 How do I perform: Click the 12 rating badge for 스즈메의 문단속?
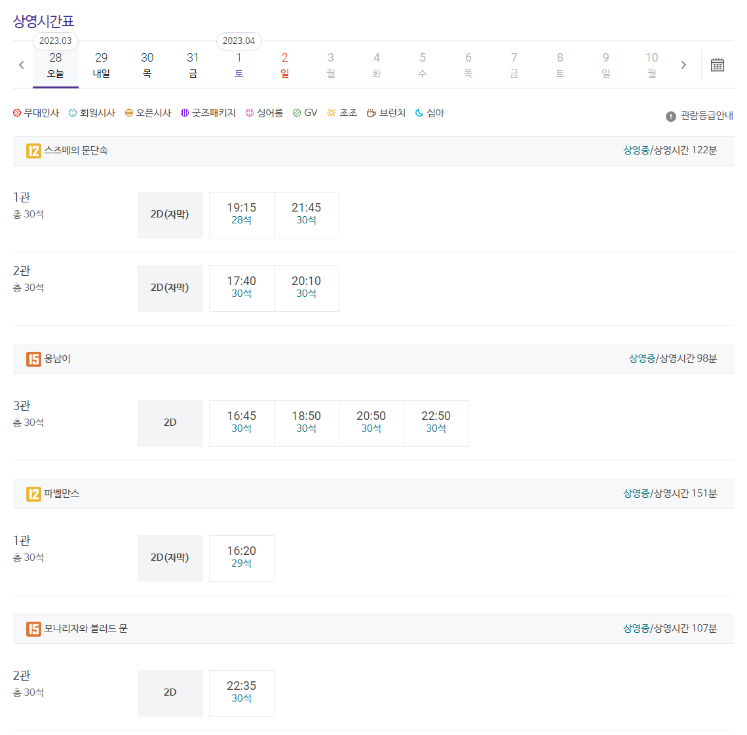(33, 151)
